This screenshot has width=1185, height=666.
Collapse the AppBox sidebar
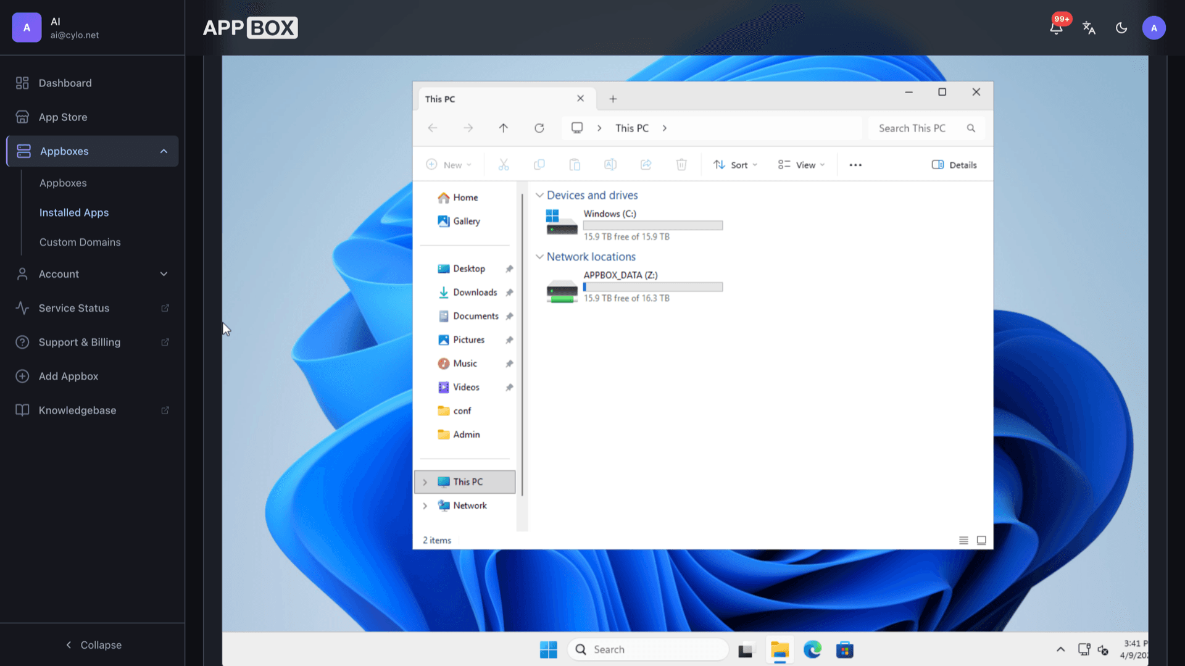93,644
